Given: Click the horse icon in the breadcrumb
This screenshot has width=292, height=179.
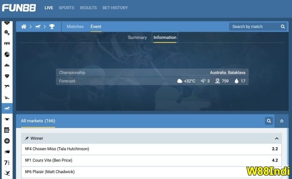Looking at the screenshot, I should tap(38, 27).
